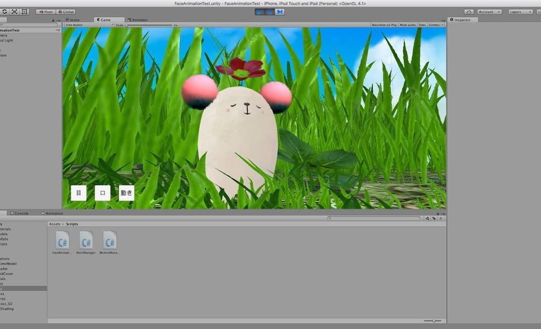Select the FaceAnimationTest scene row

click(30, 30)
